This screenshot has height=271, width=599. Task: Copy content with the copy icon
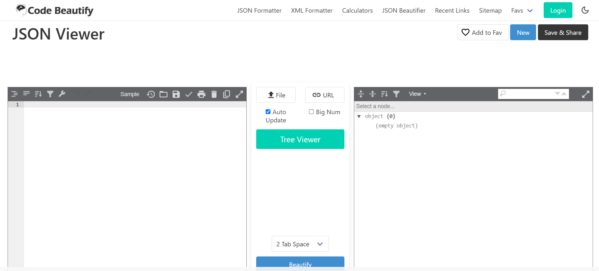pyautogui.click(x=226, y=94)
